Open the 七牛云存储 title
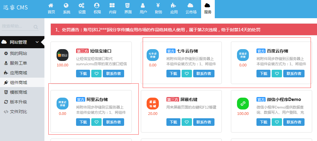 tap(187, 51)
